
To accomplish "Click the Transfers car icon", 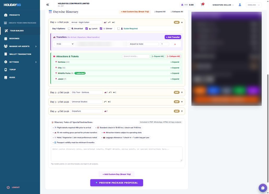I will tap(54, 37).
